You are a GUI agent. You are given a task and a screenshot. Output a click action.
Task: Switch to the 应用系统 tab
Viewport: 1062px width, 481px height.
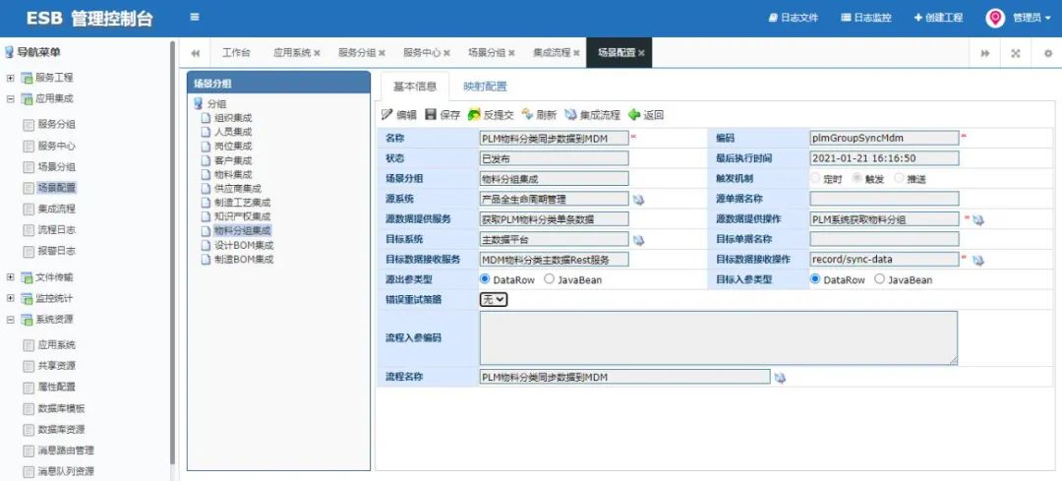(292, 53)
